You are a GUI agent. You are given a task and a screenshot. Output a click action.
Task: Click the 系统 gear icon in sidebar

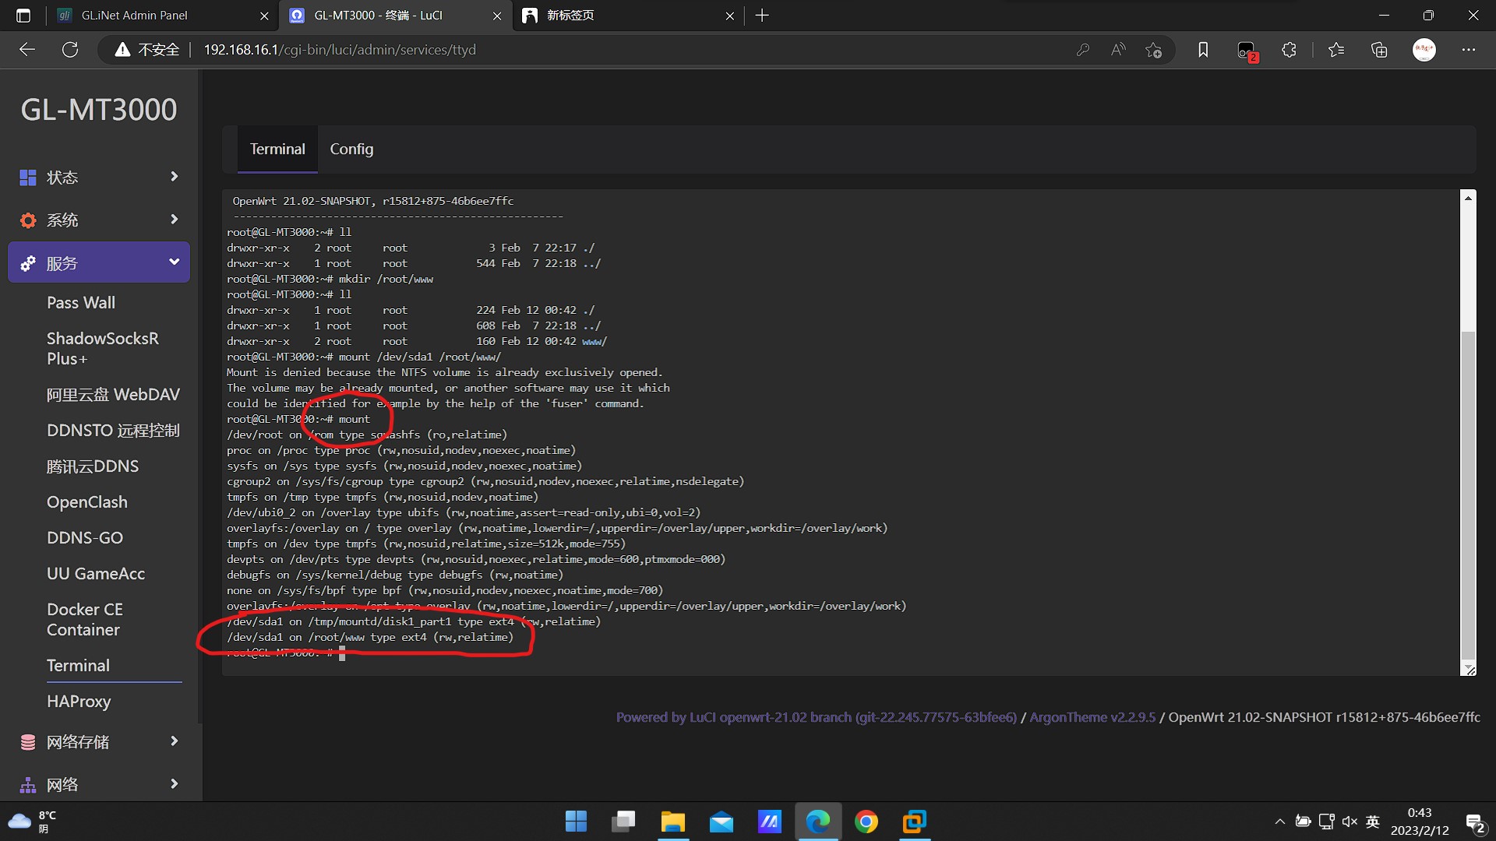28,220
